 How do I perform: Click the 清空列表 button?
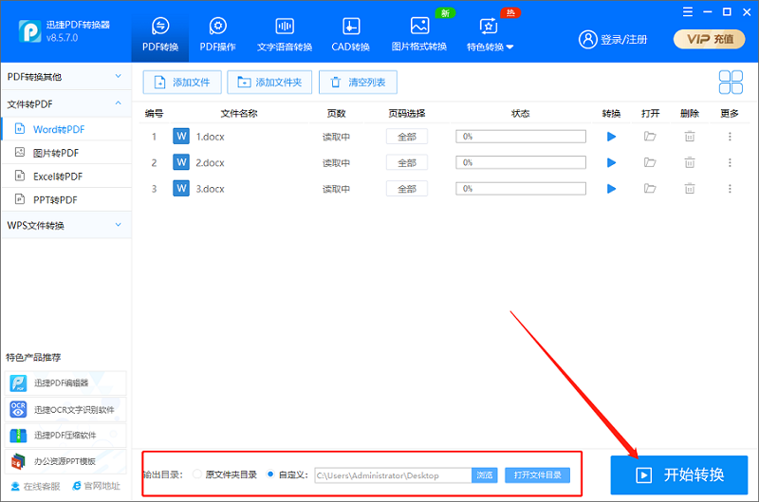tap(359, 83)
